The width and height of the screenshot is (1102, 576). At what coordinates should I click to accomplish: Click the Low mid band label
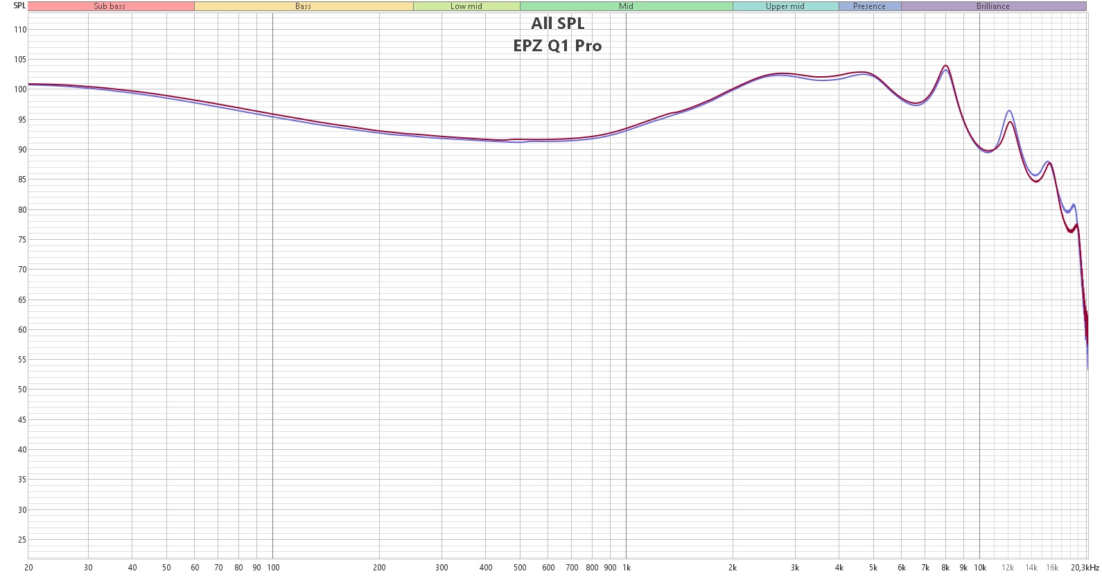(466, 6)
